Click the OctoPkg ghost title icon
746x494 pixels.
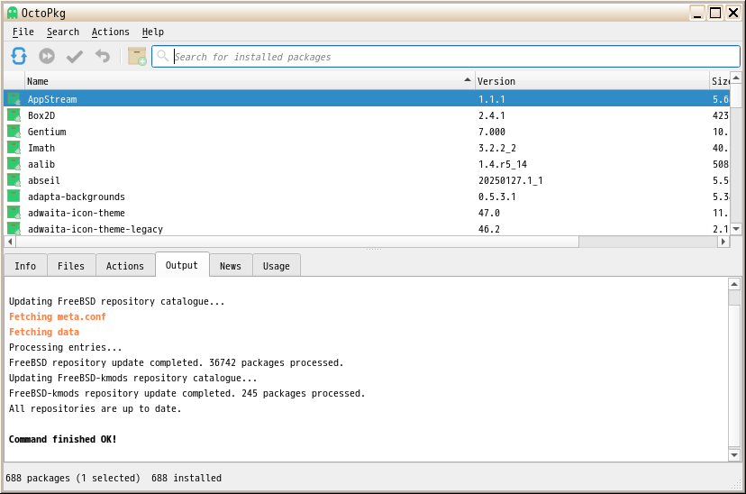coord(13,13)
